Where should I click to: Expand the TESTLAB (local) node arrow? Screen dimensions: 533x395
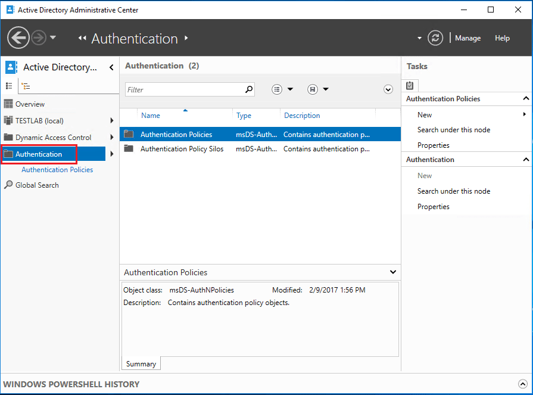pyautogui.click(x=111, y=121)
